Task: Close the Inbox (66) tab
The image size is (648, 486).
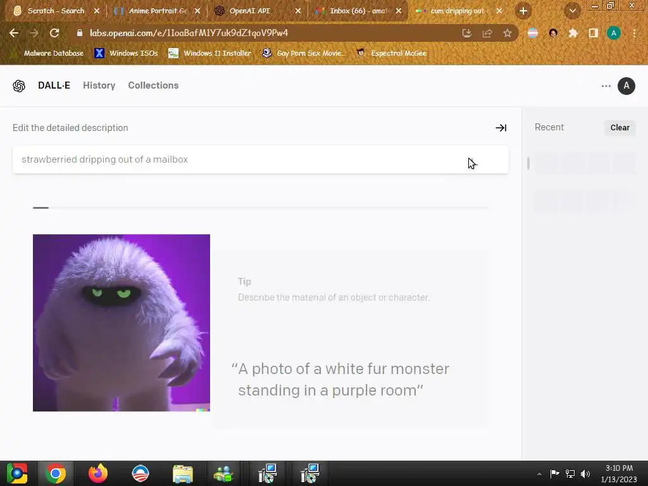Action: click(399, 11)
